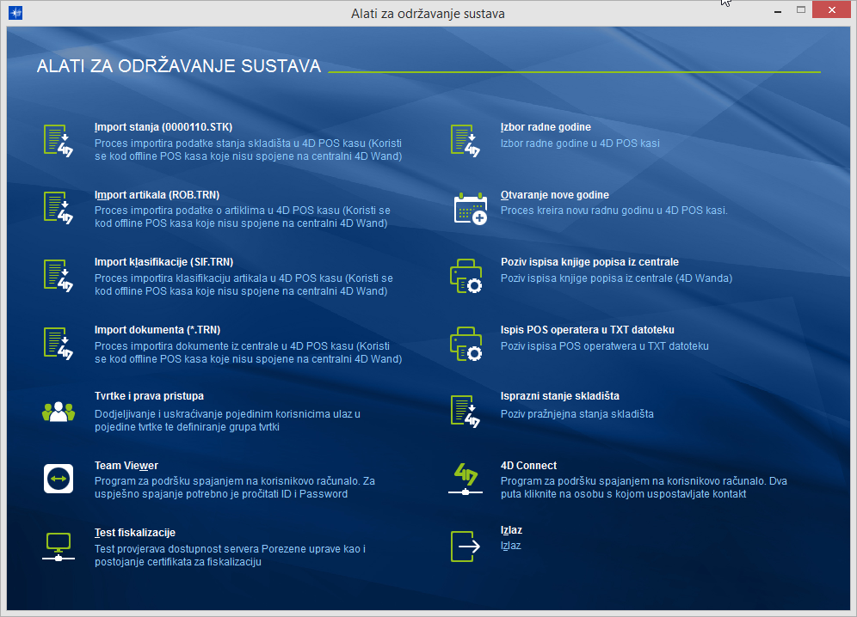Viewport: 857px width, 617px height.
Task: Run Test fiskalizacije from its heading
Action: (x=135, y=533)
